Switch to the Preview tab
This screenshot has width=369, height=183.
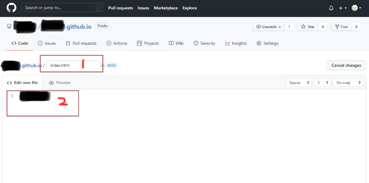pos(60,83)
